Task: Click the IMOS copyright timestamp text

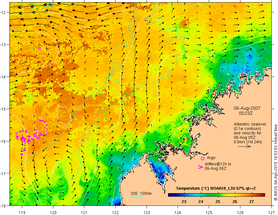Action: click(x=275, y=163)
